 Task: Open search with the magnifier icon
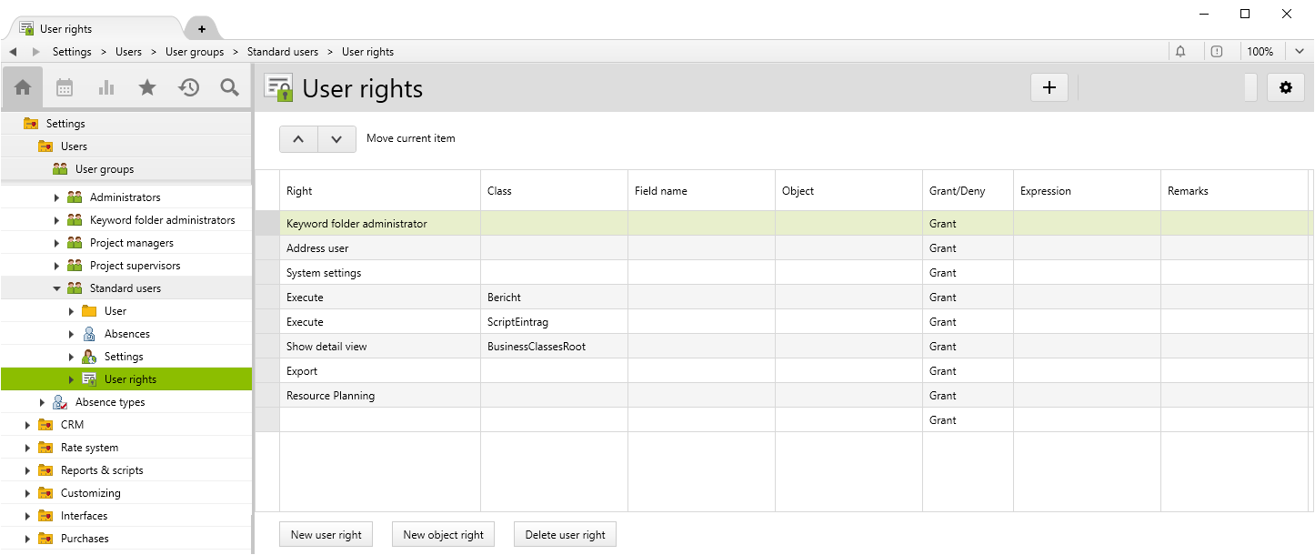[x=230, y=87]
